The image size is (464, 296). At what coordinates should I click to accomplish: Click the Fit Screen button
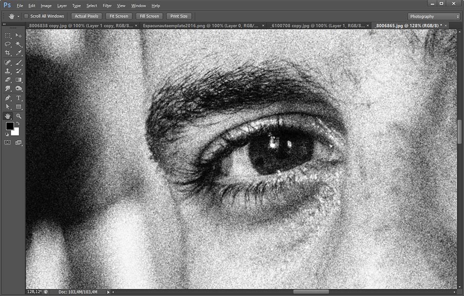tap(119, 17)
